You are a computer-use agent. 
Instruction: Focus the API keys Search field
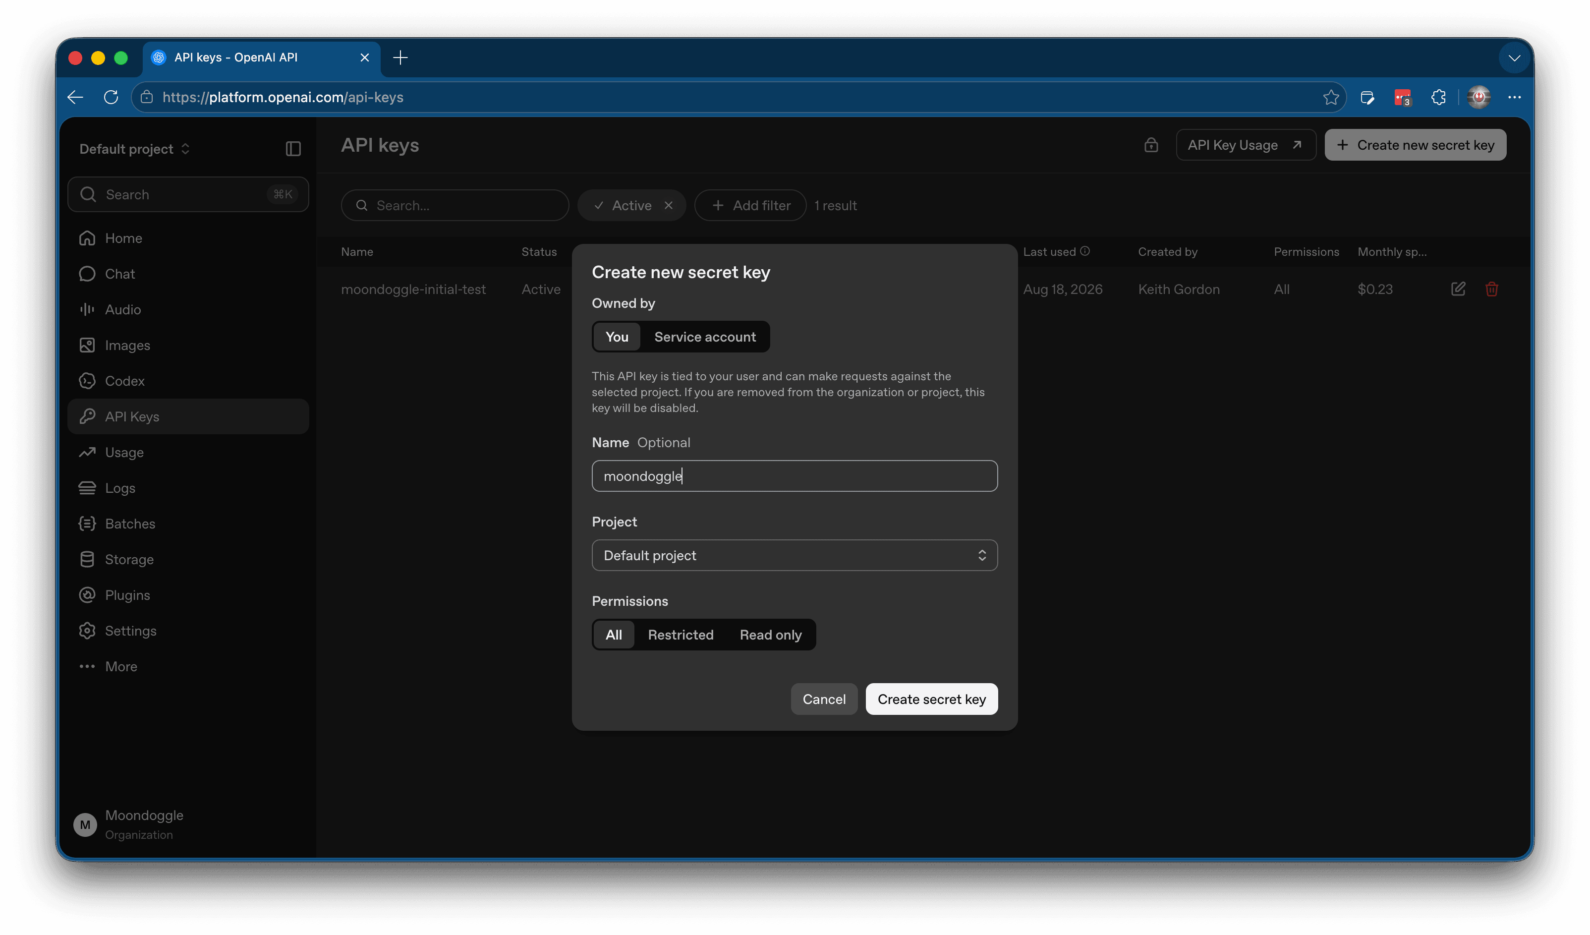coord(455,206)
